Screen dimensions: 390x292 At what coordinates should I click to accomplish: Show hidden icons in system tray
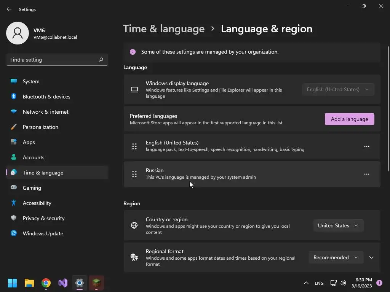tap(306, 283)
